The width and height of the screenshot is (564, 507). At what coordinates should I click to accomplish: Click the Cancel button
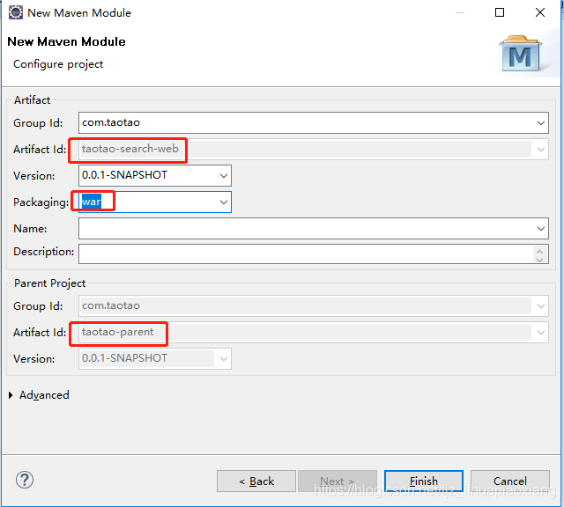click(x=510, y=481)
